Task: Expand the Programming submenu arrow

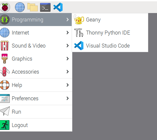Action: pos(67,20)
